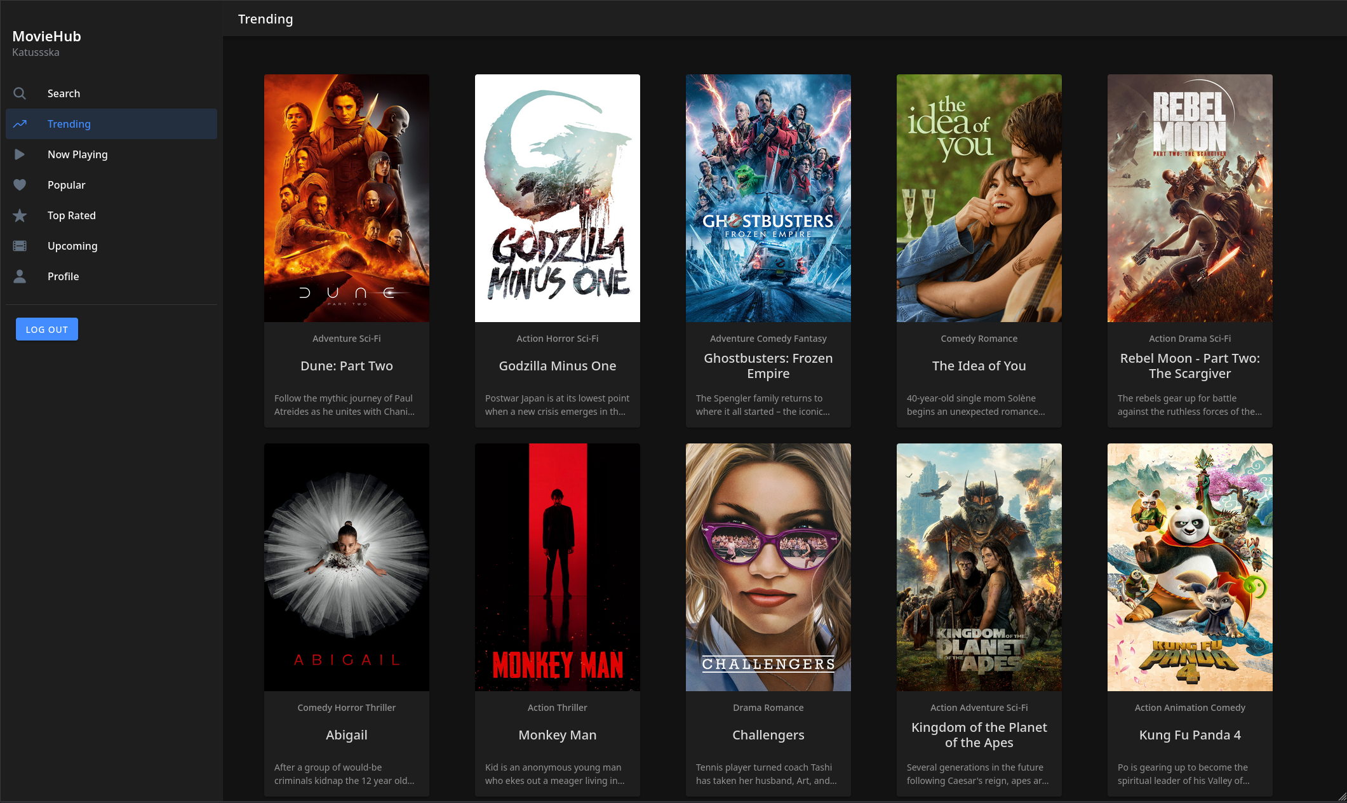This screenshot has width=1347, height=803.
Task: Click the Now Playing play-triangle icon
Action: (20, 154)
